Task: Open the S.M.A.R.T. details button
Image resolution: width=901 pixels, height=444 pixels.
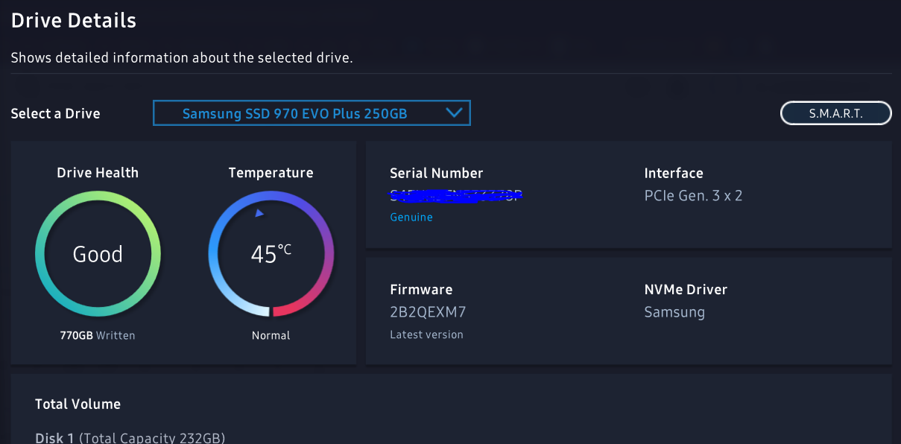Action: pos(835,113)
